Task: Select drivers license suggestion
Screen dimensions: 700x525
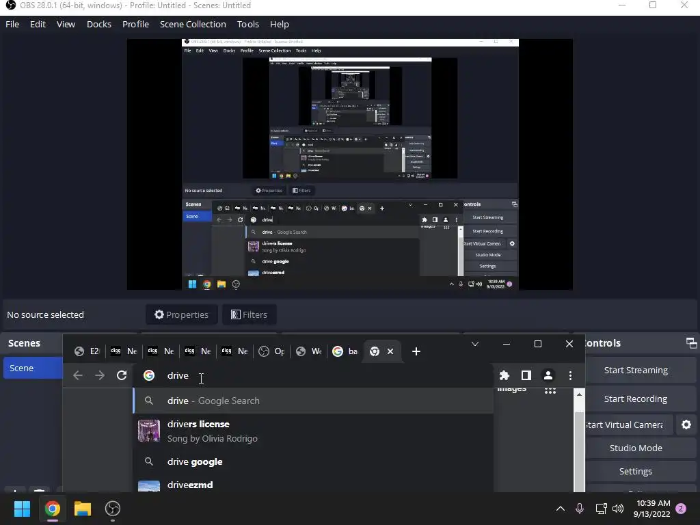Action: point(313,431)
